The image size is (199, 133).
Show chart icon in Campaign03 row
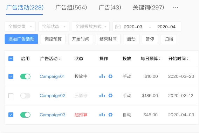tap(102, 115)
